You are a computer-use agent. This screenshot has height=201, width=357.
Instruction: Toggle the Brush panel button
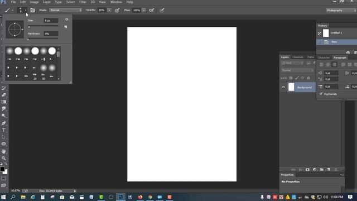click(32, 10)
